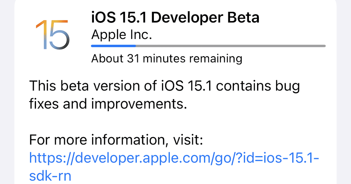Screen dimensions: 351x184
Task: Click the words fixes and improvements
Action: pos(108,104)
